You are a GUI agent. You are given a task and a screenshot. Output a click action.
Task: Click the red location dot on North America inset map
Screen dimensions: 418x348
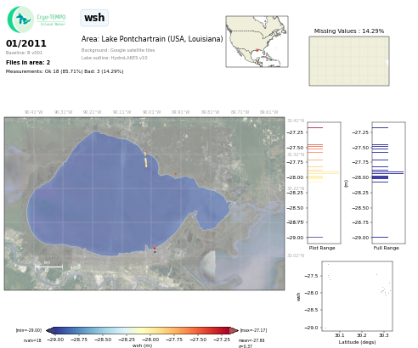[257, 50]
